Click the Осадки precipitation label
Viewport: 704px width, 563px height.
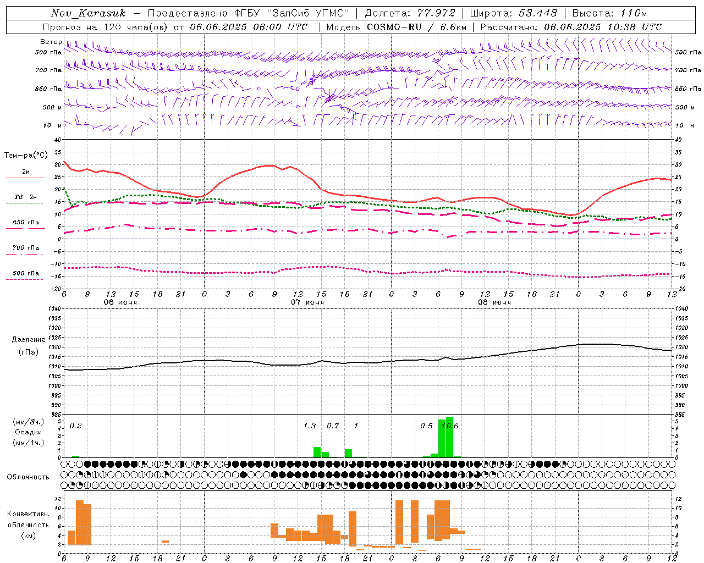pos(28,432)
